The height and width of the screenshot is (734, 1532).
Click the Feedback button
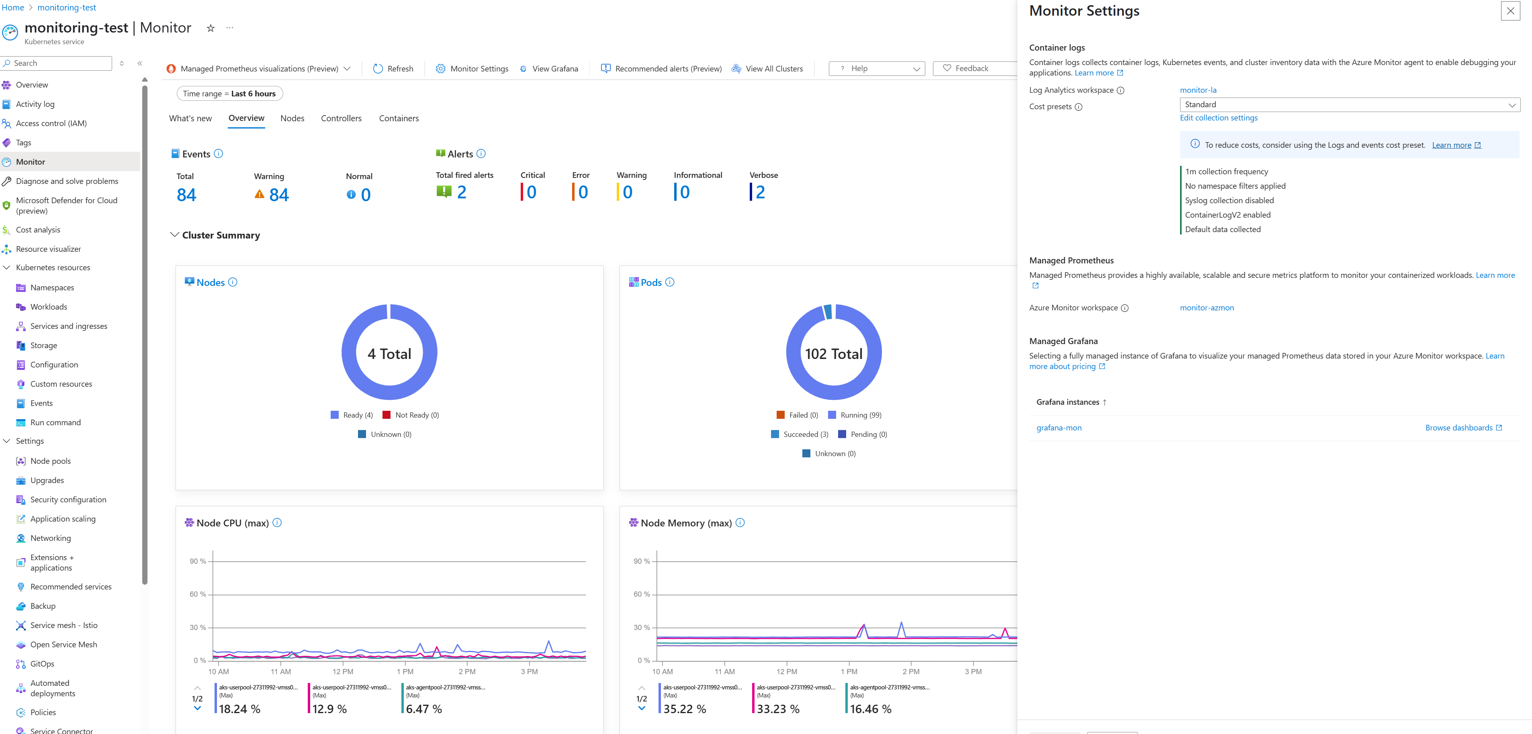(974, 68)
